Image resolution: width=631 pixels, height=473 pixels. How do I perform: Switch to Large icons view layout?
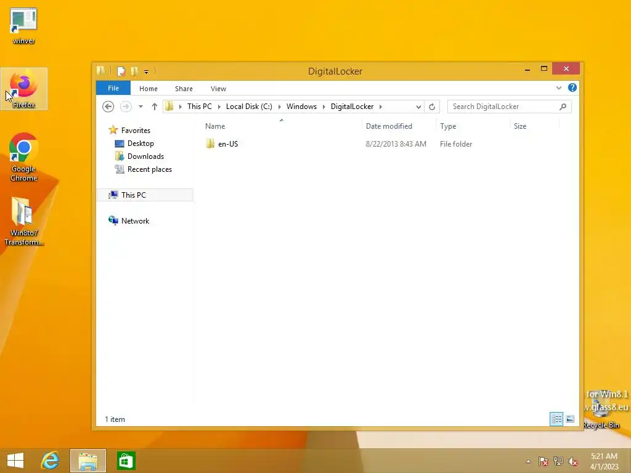[570, 419]
